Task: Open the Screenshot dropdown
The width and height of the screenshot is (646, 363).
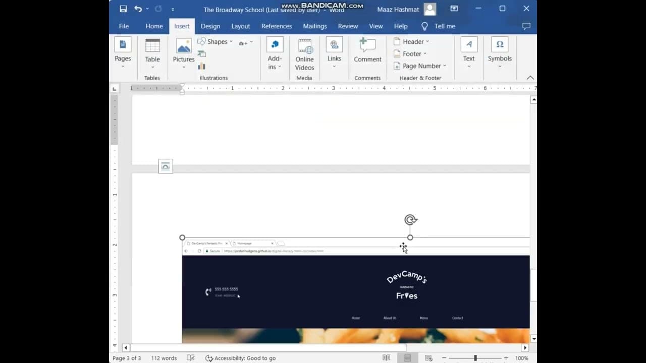Action: coord(245,42)
